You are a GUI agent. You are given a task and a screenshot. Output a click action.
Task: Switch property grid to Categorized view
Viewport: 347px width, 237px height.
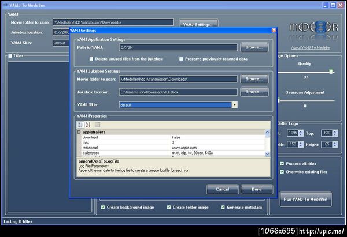[x=80, y=125]
